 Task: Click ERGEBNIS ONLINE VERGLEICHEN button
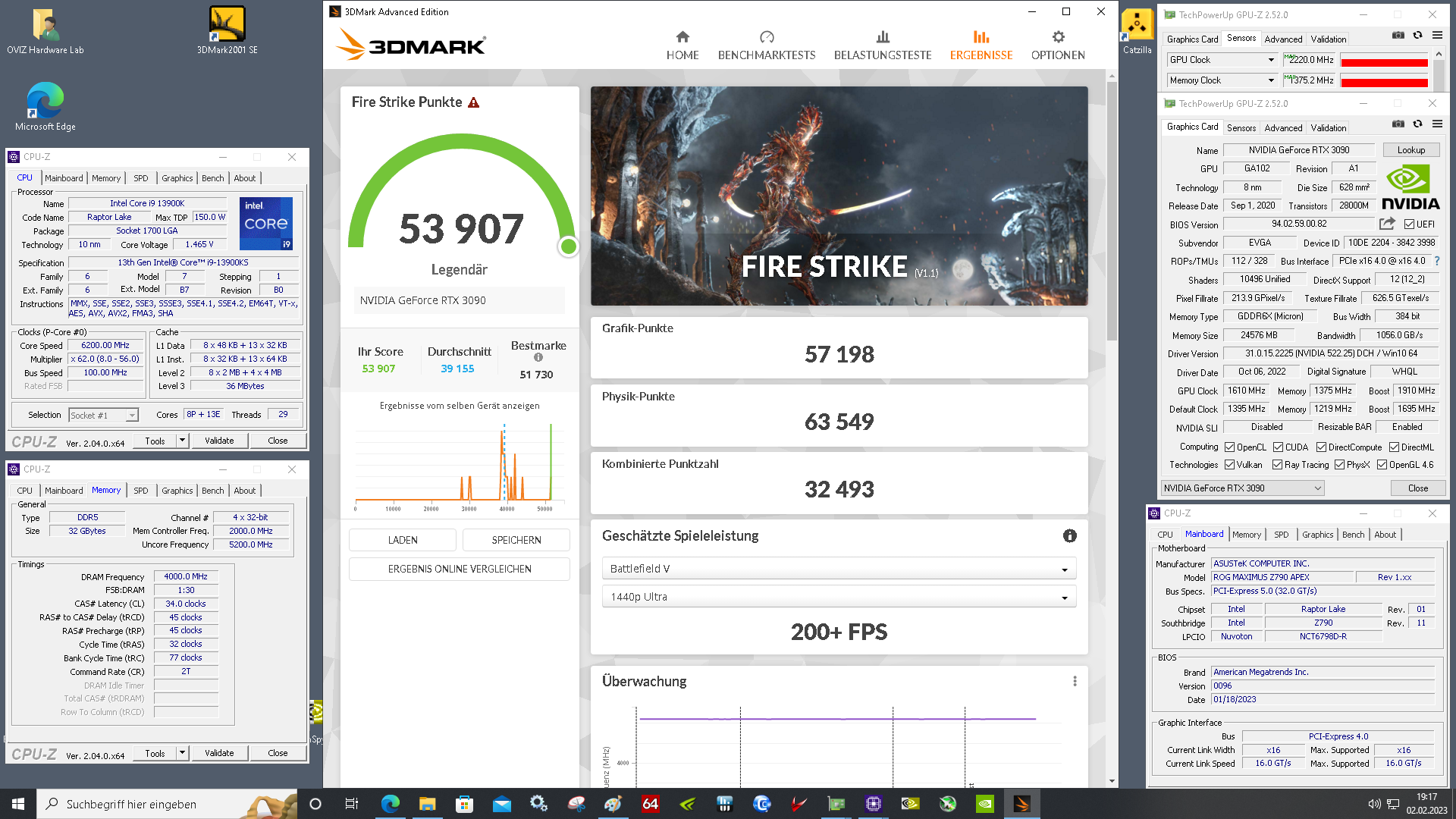tap(460, 569)
